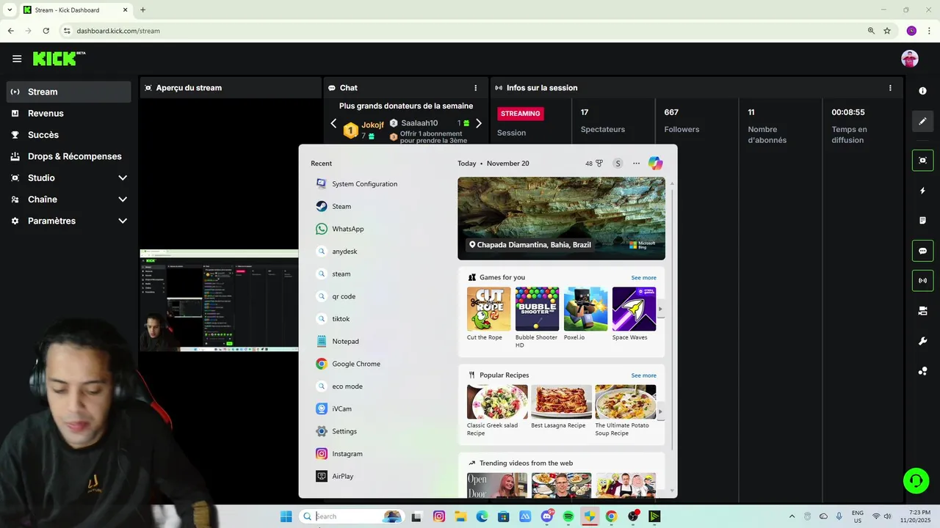Select Stream in the sidebar
The image size is (940, 528).
click(x=69, y=92)
